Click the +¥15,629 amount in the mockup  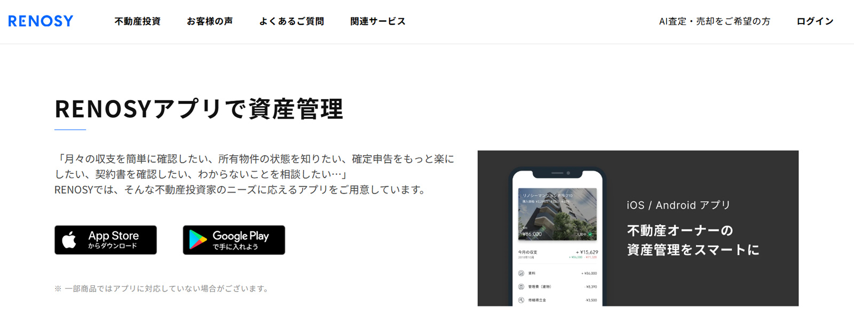[587, 252]
